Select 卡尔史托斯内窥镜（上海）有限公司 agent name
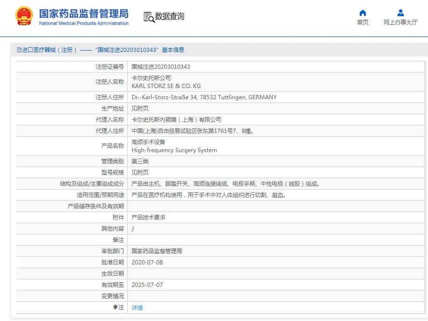Screen dimensions: 428x321 coord(176,120)
